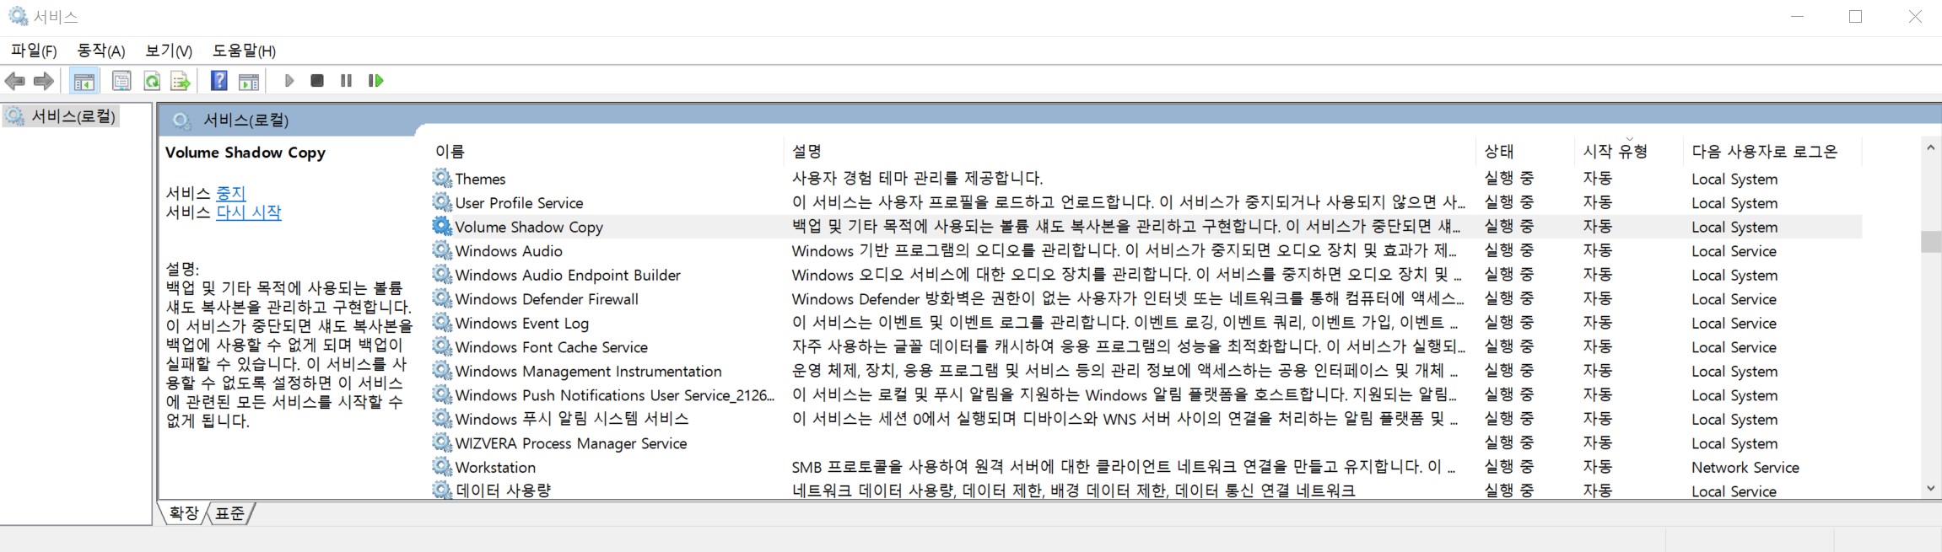Open Properties toolbar icon

coord(121,81)
